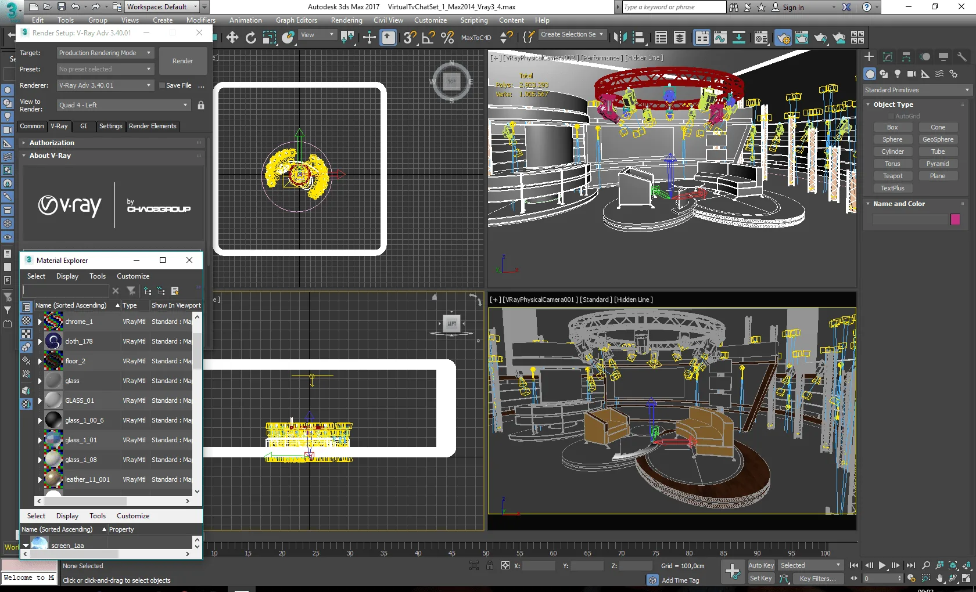Screen dimensions: 976x592
Task: Open the Curve Editor icon
Action: (x=720, y=38)
